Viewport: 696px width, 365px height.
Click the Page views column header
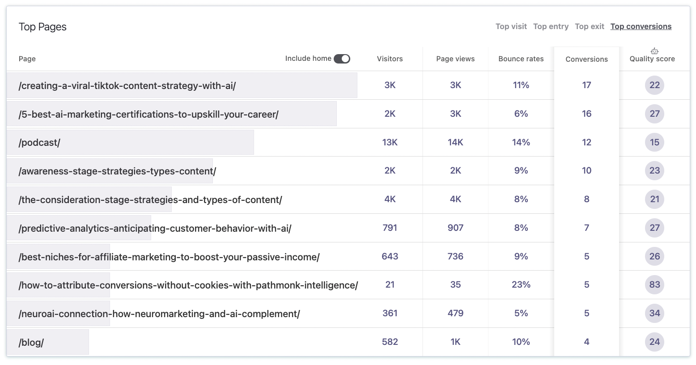[455, 59]
